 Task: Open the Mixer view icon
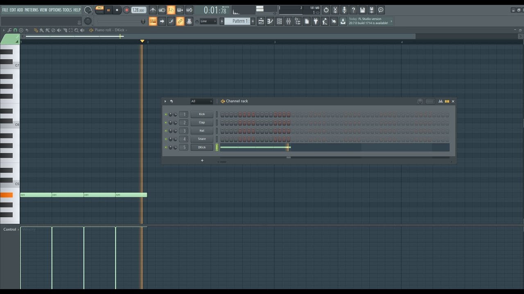289,21
